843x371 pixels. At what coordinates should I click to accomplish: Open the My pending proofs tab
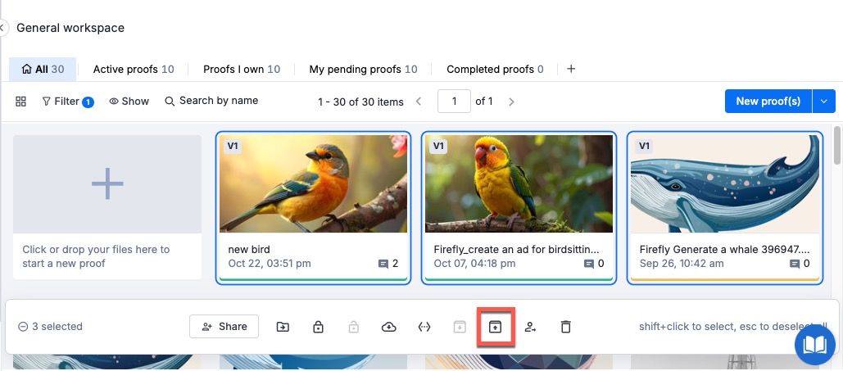pyautogui.click(x=363, y=70)
